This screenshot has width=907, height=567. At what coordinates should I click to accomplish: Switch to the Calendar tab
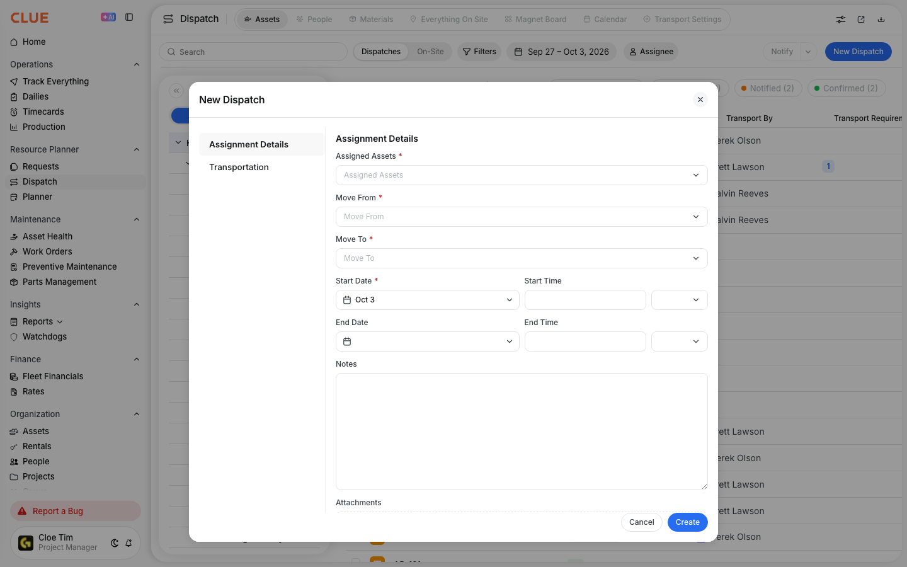pyautogui.click(x=605, y=20)
